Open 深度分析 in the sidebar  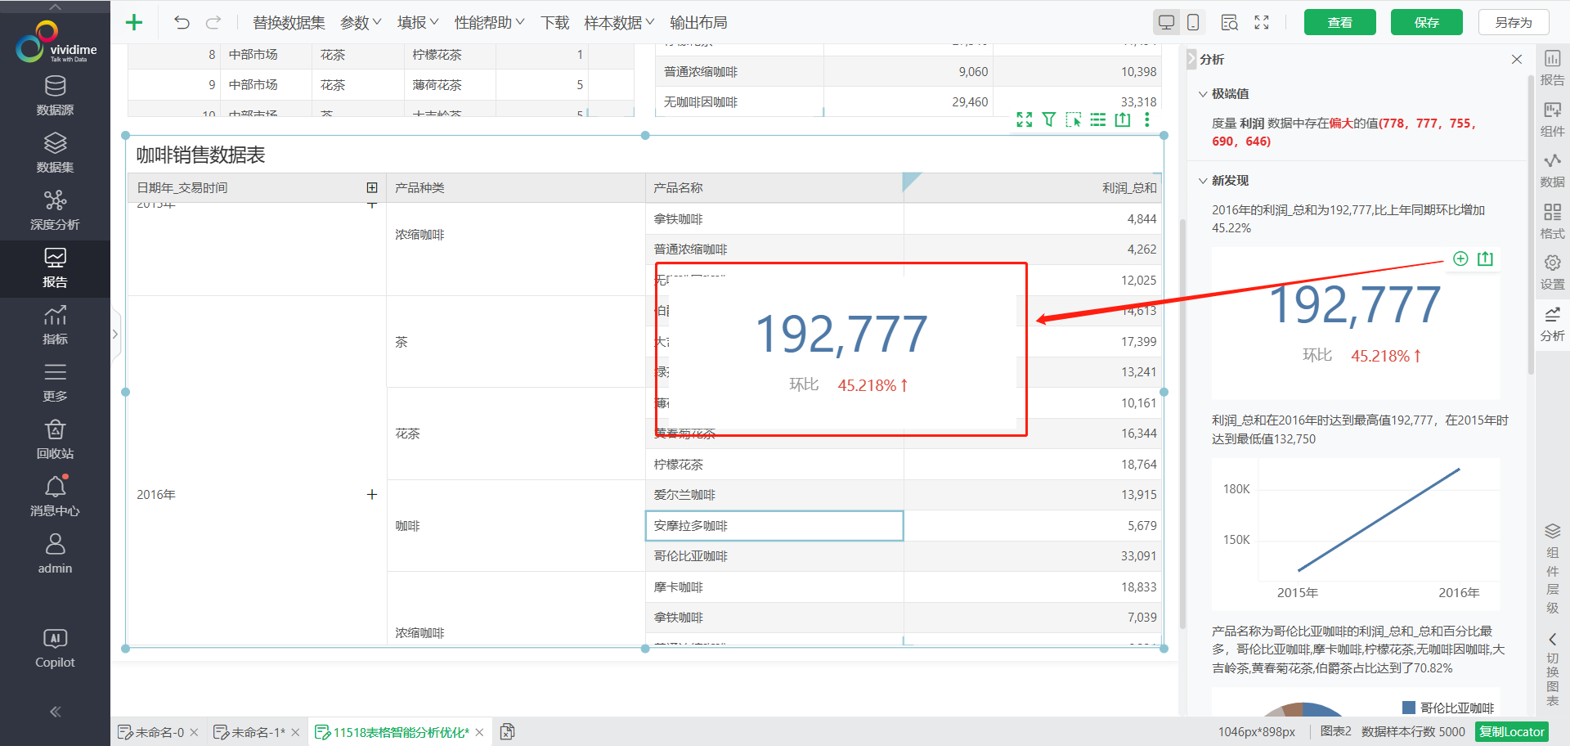[55, 210]
